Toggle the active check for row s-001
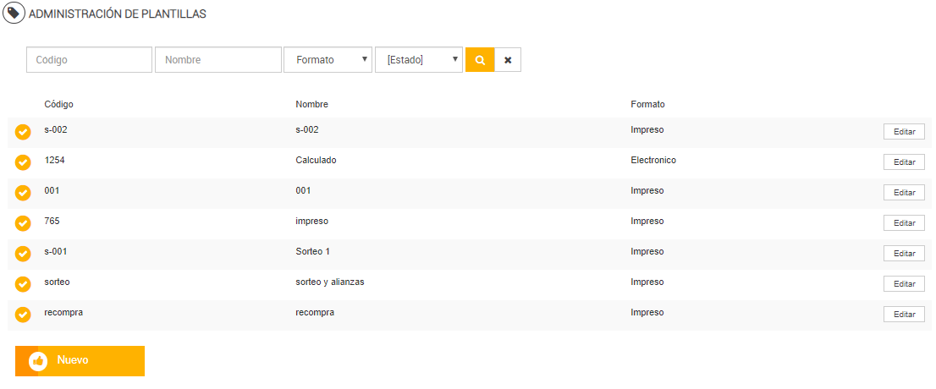The height and width of the screenshot is (389, 936). (x=24, y=254)
